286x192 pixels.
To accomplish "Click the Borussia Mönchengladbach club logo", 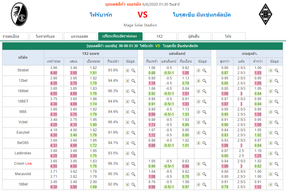I will click(266, 14).
